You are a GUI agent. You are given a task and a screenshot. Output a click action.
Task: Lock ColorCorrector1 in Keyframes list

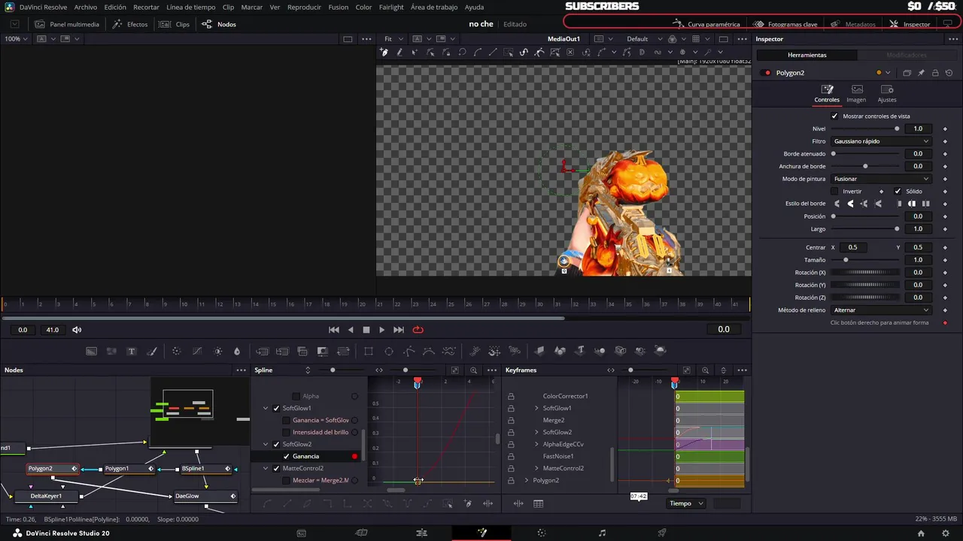(511, 396)
